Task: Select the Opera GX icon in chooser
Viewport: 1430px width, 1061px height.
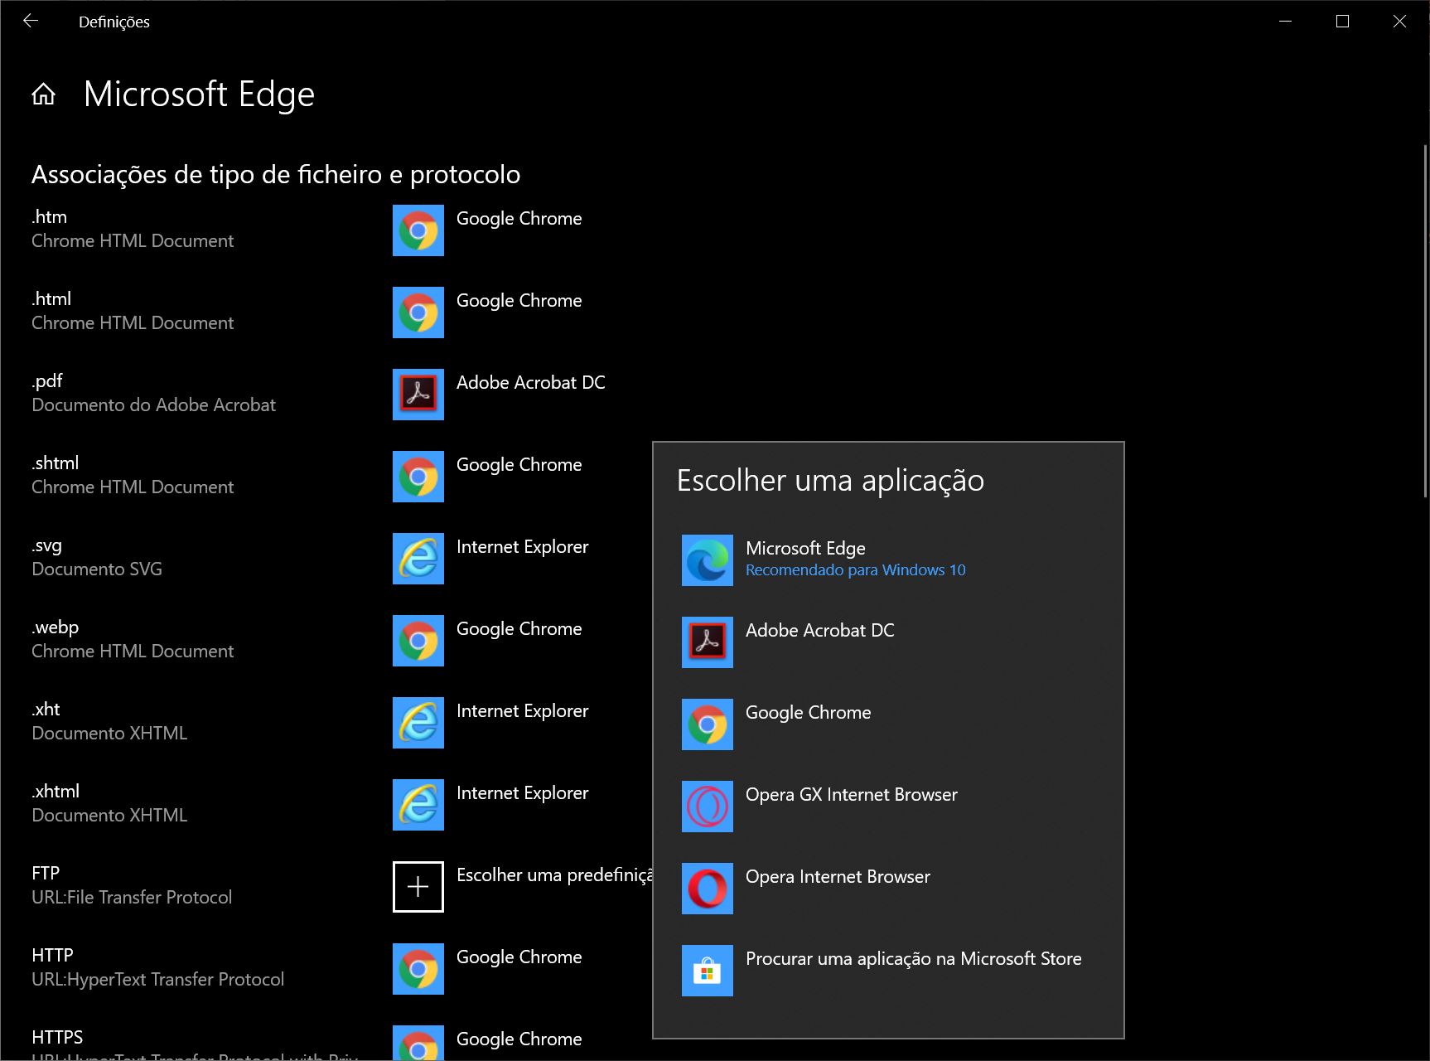Action: 708,807
